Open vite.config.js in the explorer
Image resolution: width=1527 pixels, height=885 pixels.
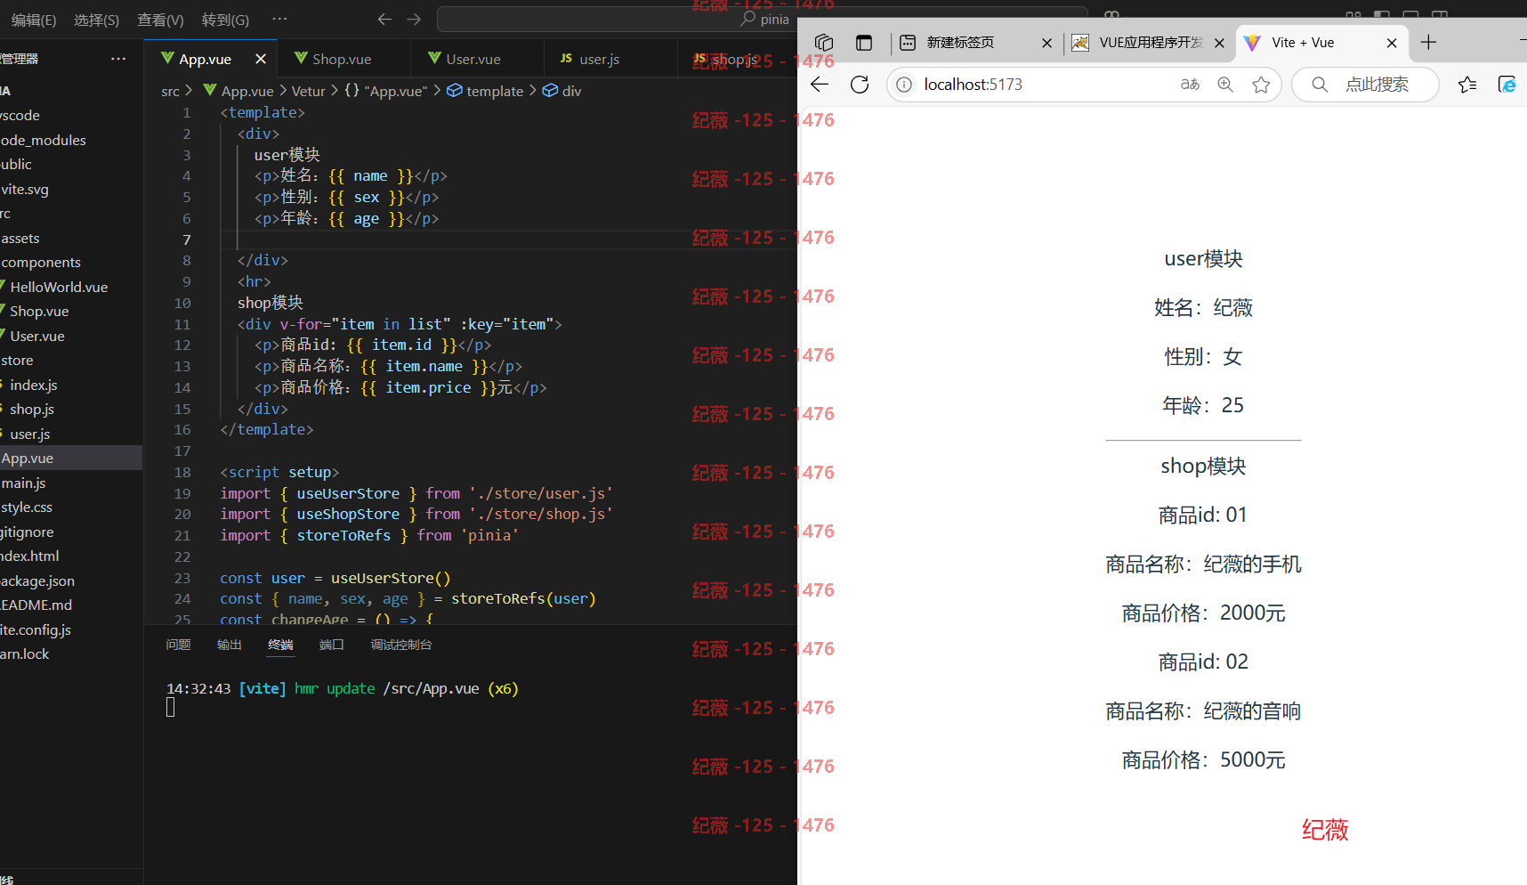click(x=36, y=629)
